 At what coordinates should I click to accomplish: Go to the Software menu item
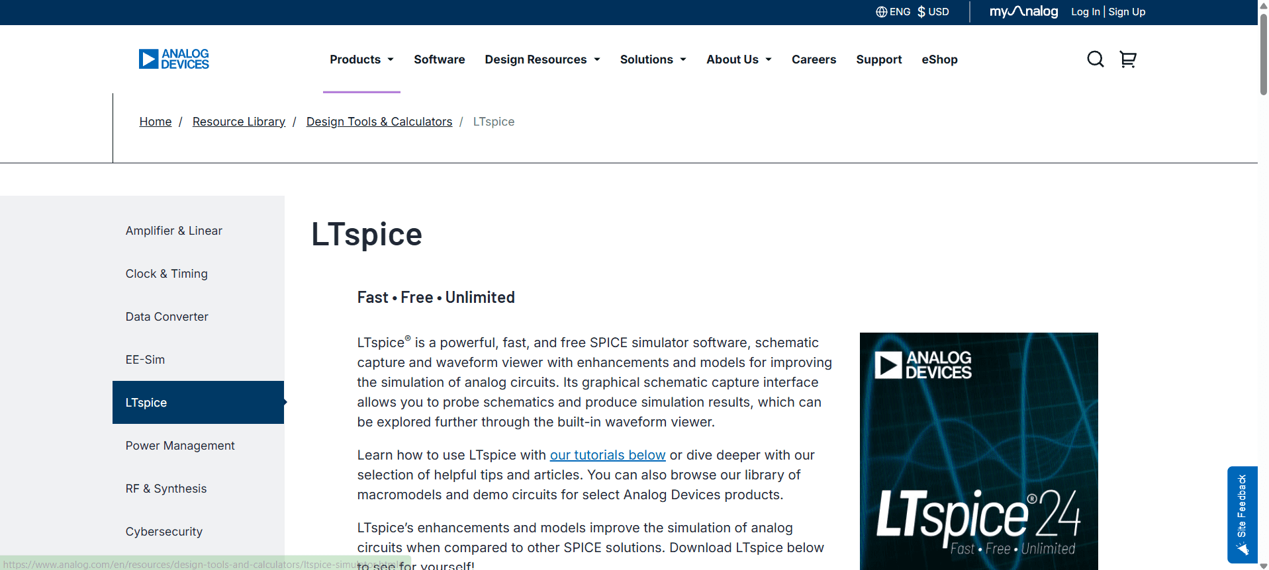[x=440, y=60]
